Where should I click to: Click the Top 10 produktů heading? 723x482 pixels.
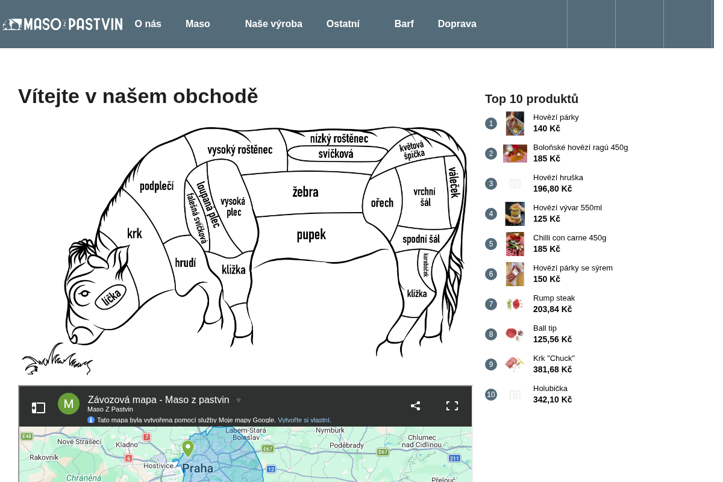click(531, 99)
